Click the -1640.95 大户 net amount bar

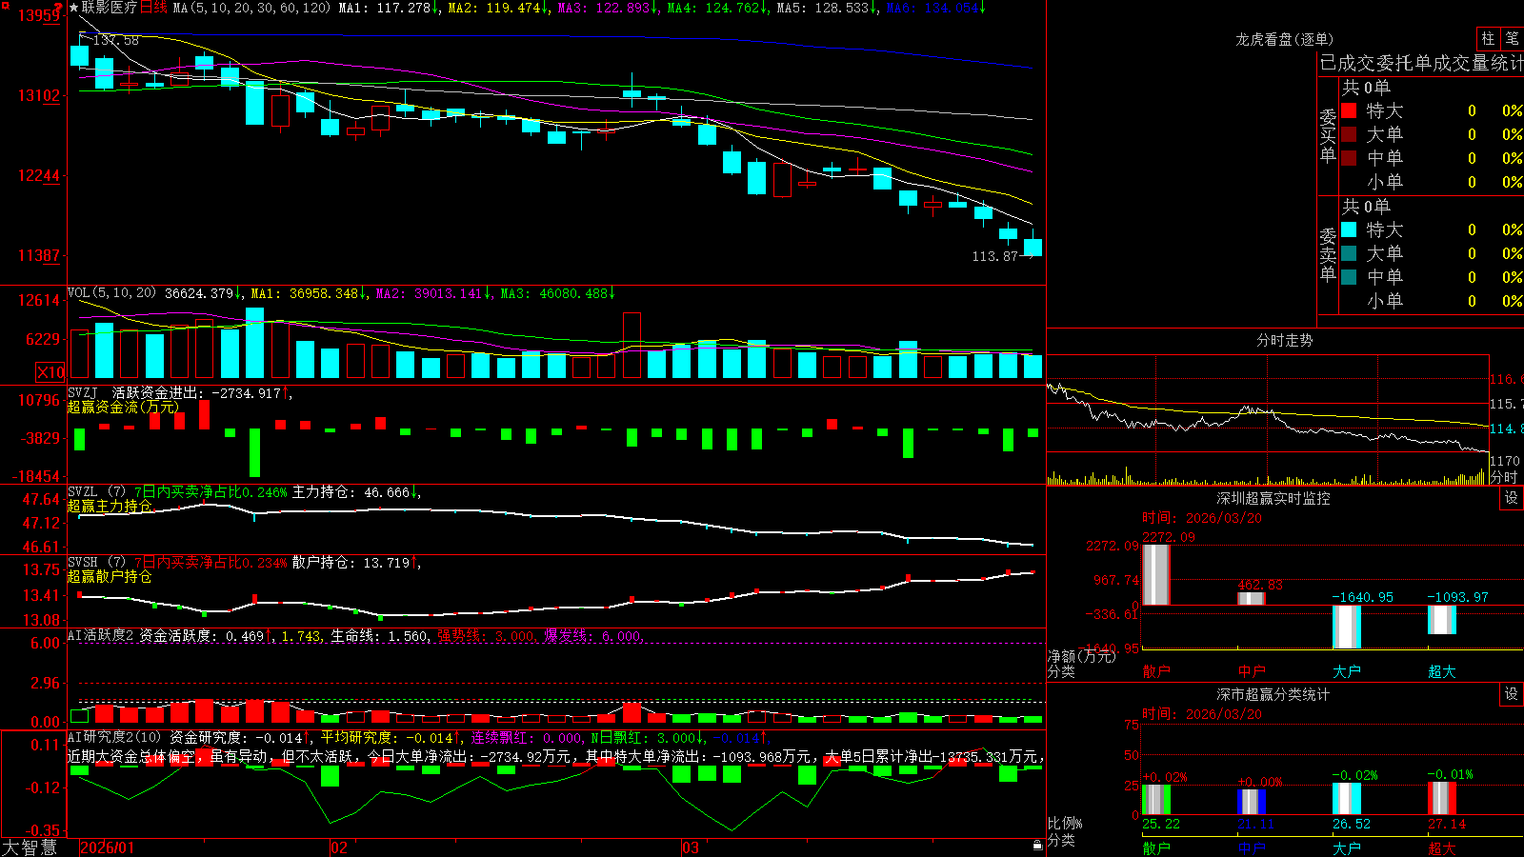tap(1347, 627)
